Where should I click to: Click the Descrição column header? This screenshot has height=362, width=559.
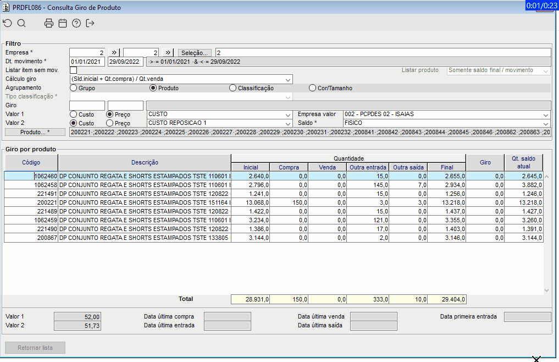click(x=145, y=162)
